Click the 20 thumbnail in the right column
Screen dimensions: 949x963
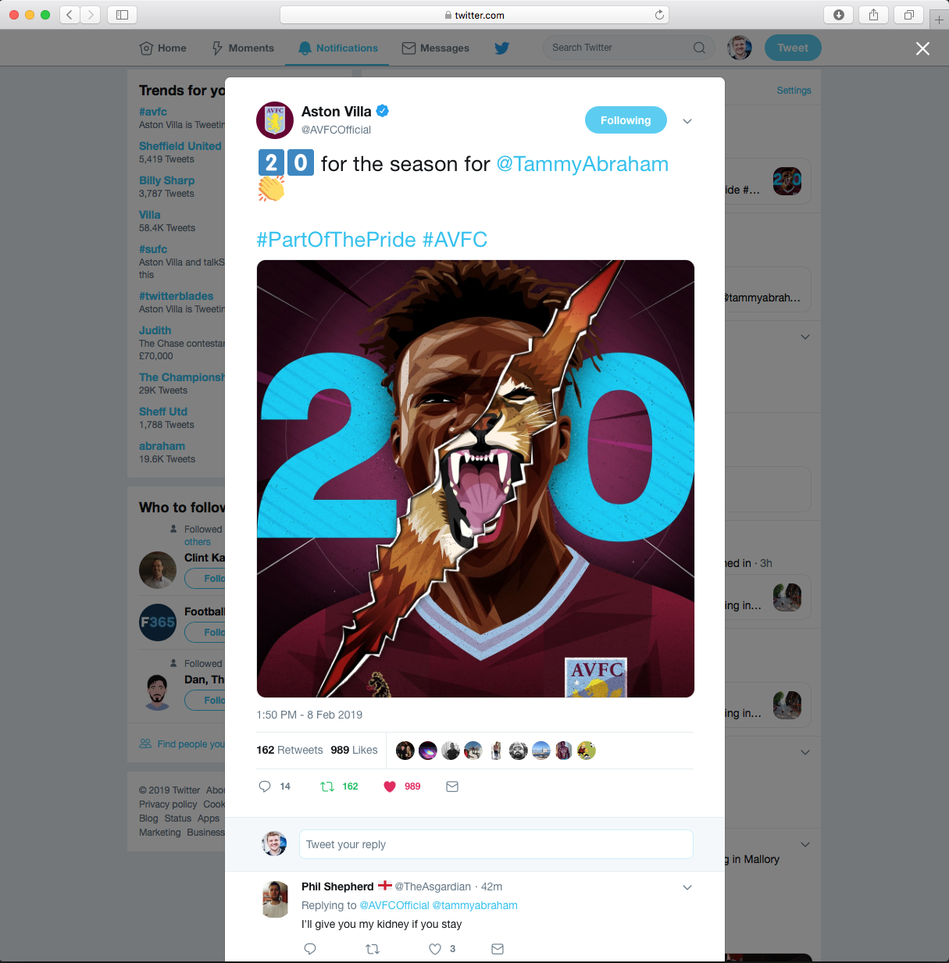pos(787,181)
